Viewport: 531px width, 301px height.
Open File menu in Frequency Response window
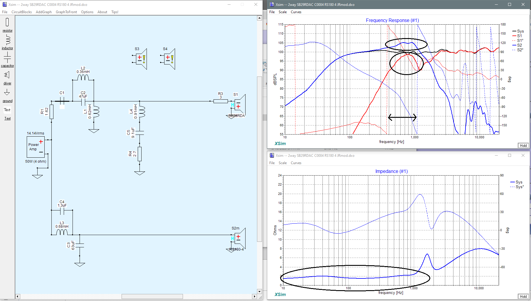tap(272, 12)
